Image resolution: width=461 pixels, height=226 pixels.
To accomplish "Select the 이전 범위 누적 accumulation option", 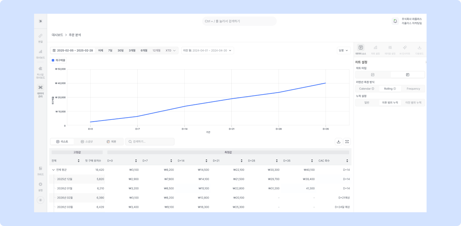I will click(x=413, y=103).
